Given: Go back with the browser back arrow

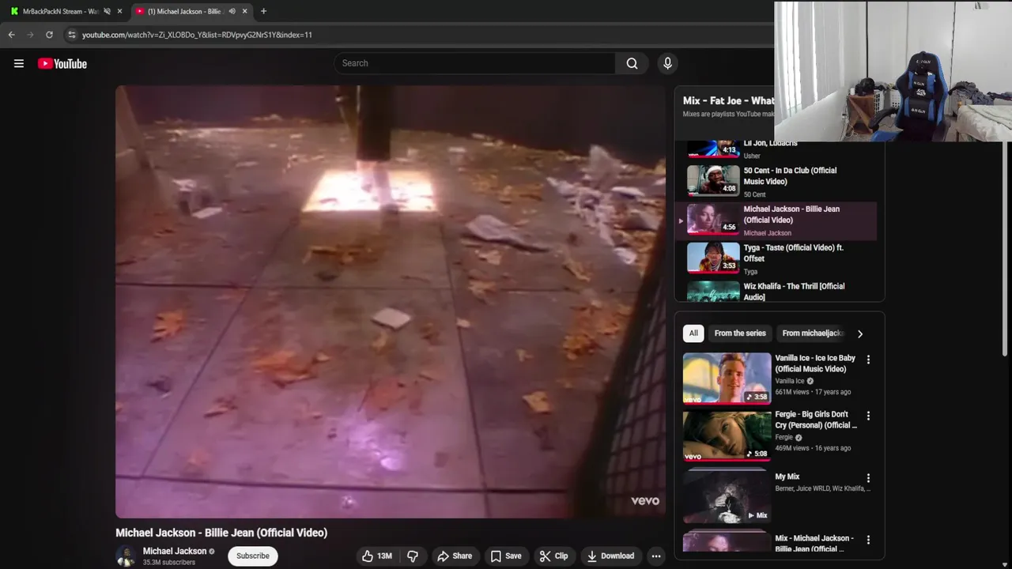Looking at the screenshot, I should [11, 35].
